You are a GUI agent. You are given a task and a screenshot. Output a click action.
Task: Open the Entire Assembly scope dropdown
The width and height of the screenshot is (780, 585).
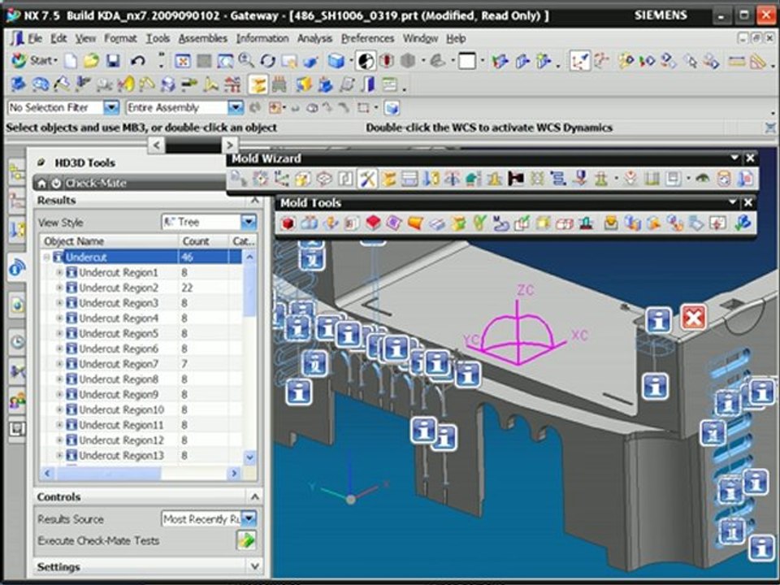[236, 107]
